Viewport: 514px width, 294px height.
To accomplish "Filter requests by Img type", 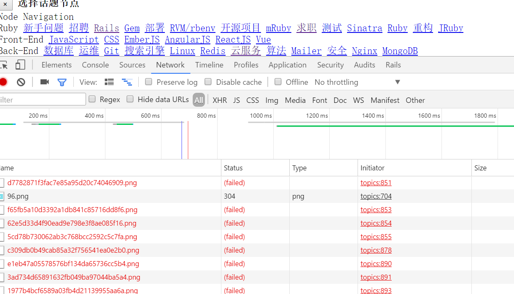I will coord(272,100).
